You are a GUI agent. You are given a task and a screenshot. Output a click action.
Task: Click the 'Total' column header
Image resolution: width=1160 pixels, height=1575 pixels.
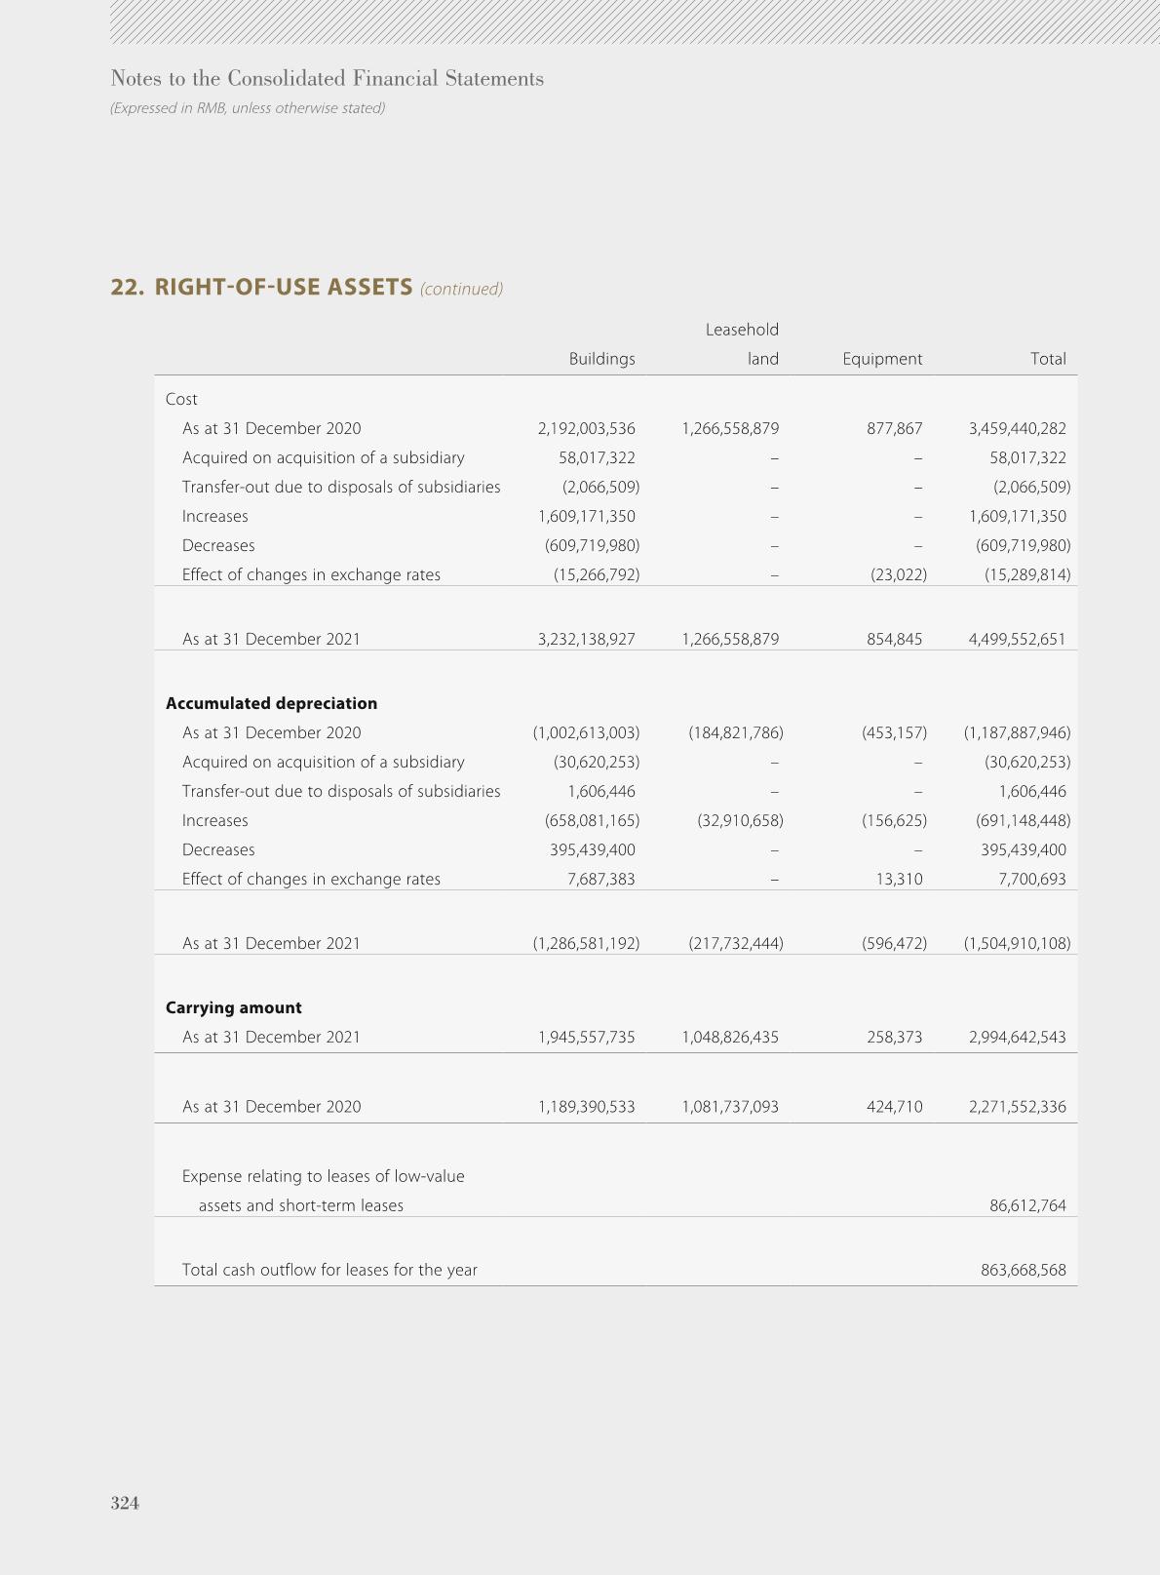(x=1048, y=359)
